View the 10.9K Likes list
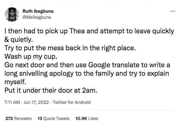178x126 pixels. (x=87, y=118)
